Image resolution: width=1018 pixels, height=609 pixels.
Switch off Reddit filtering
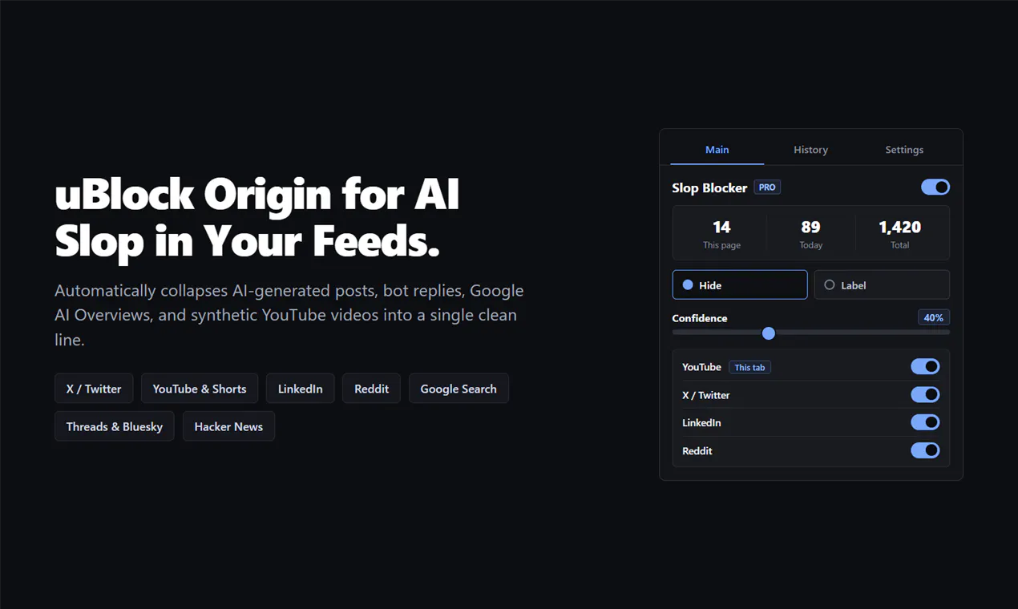click(925, 450)
